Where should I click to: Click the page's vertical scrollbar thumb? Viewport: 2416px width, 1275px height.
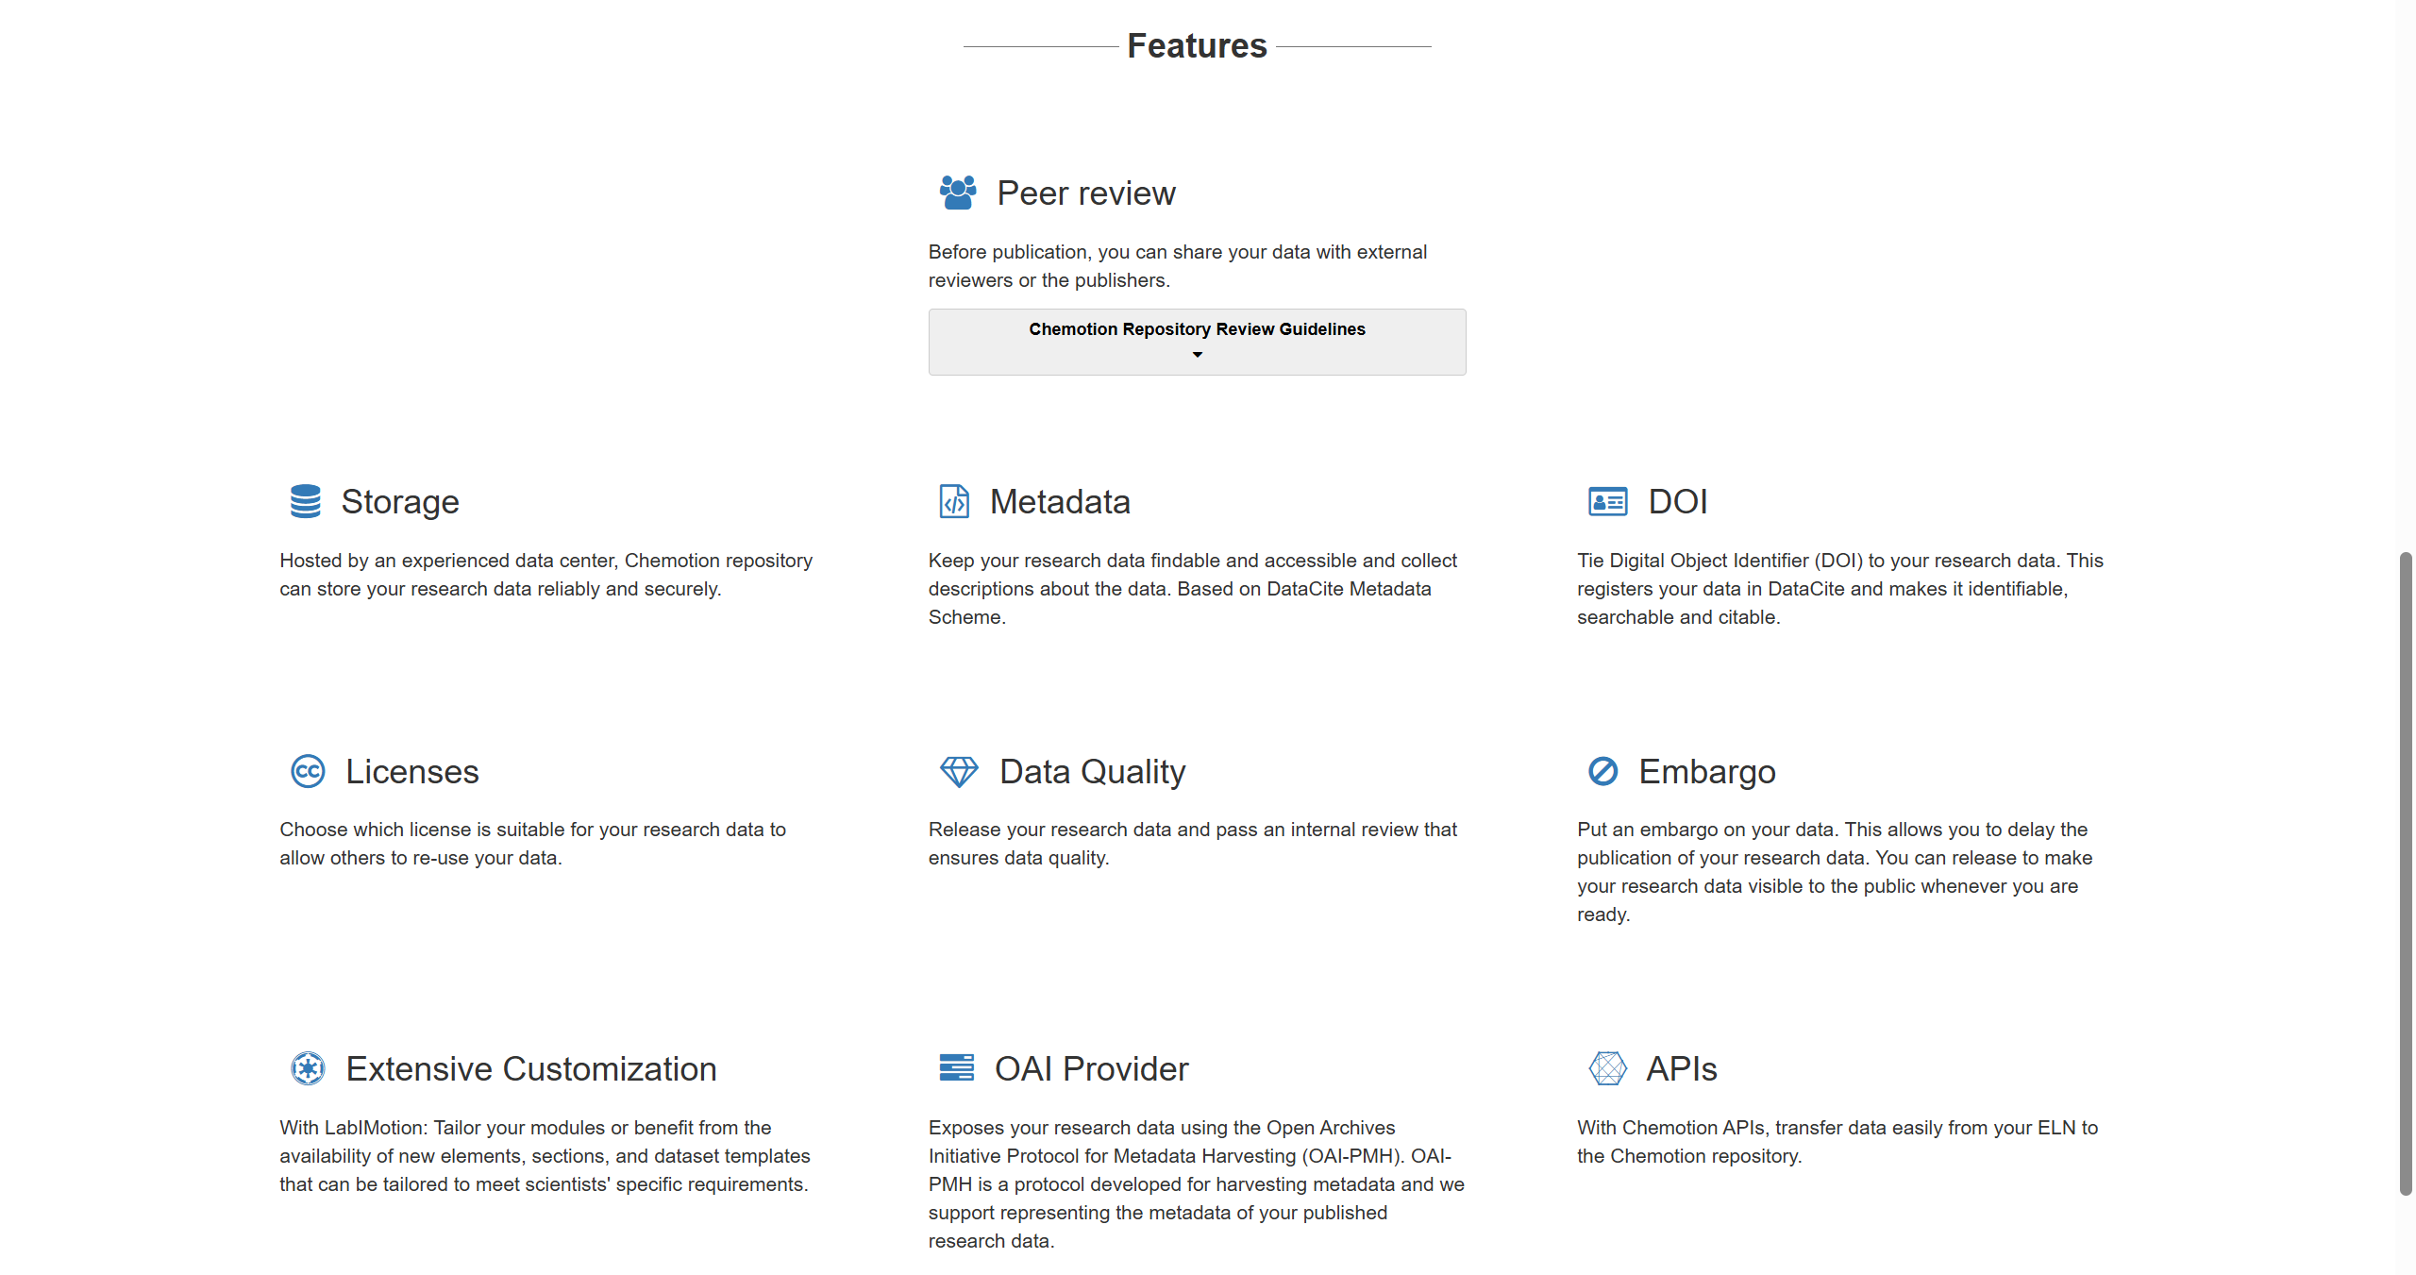point(2406,873)
